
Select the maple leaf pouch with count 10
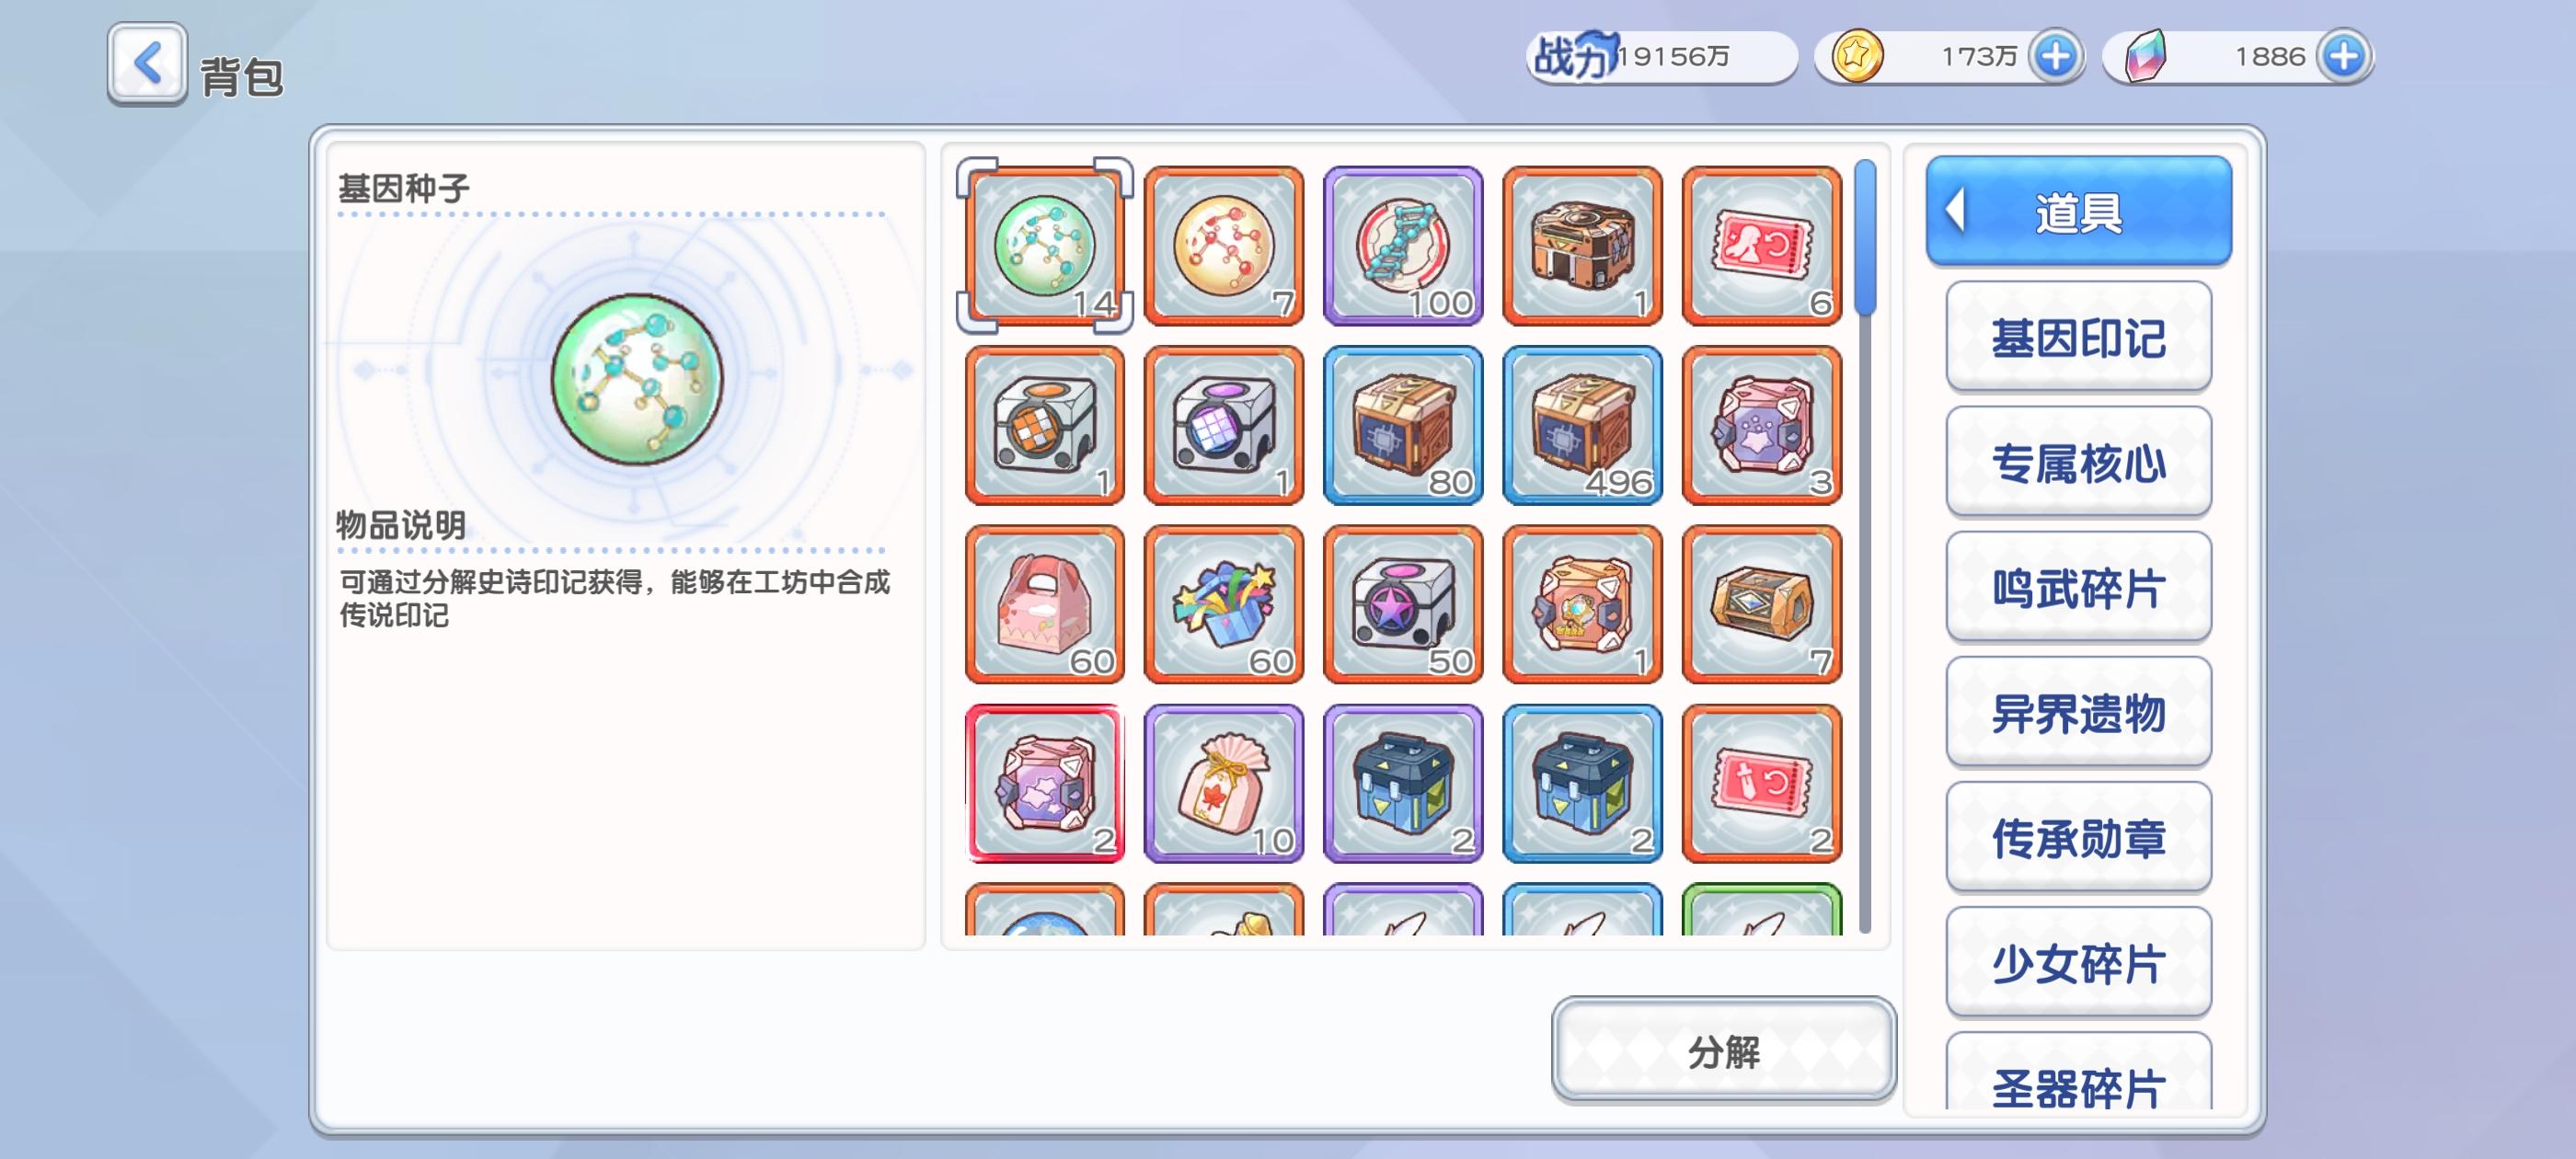coord(1223,783)
